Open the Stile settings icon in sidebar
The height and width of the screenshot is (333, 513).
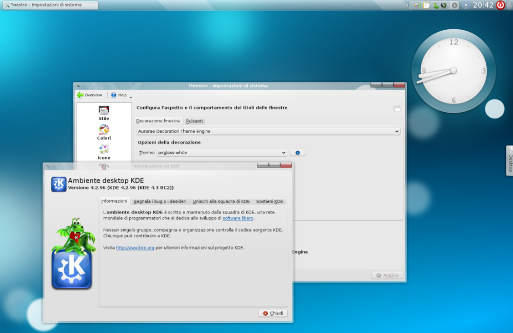point(104,113)
